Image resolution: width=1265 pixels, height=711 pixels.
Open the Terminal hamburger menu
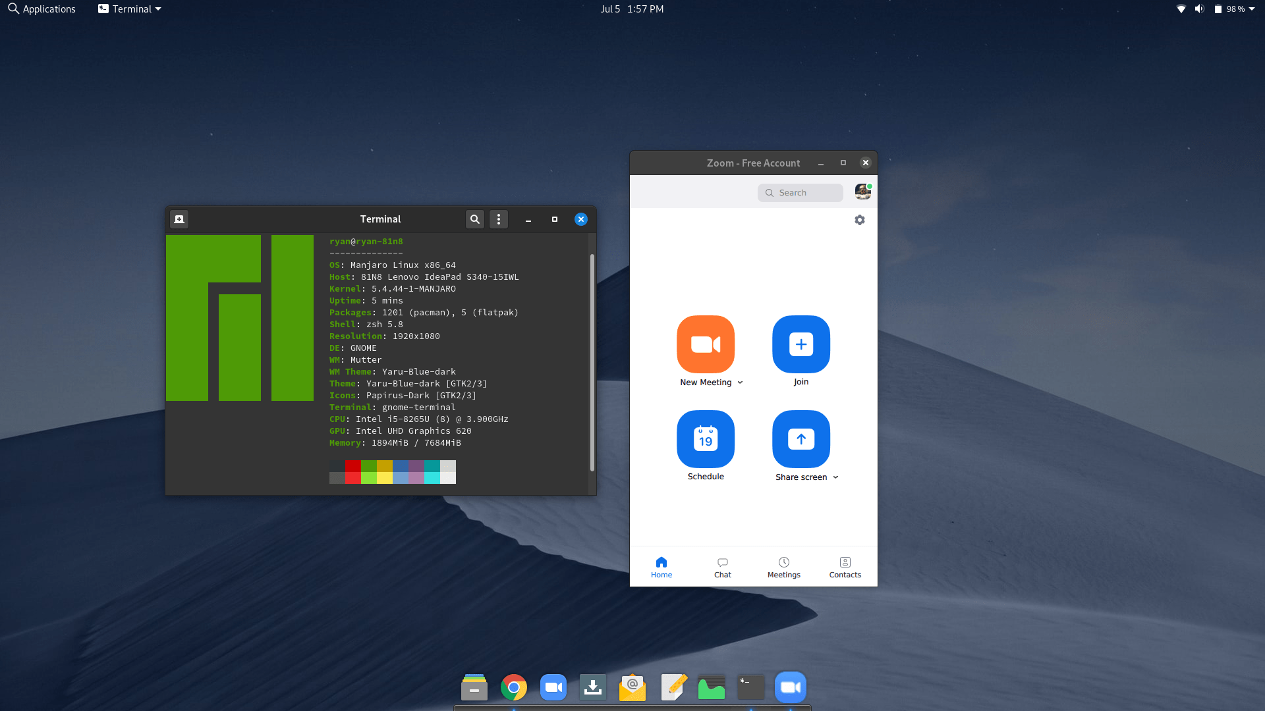(499, 219)
